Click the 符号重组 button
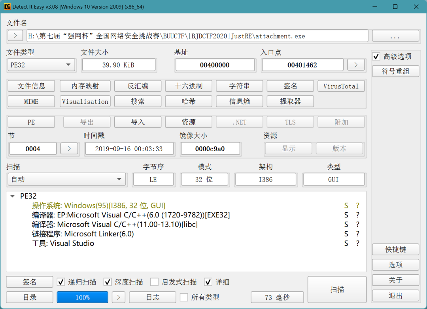Image resolution: width=427 pixels, height=309 pixels. (395, 71)
